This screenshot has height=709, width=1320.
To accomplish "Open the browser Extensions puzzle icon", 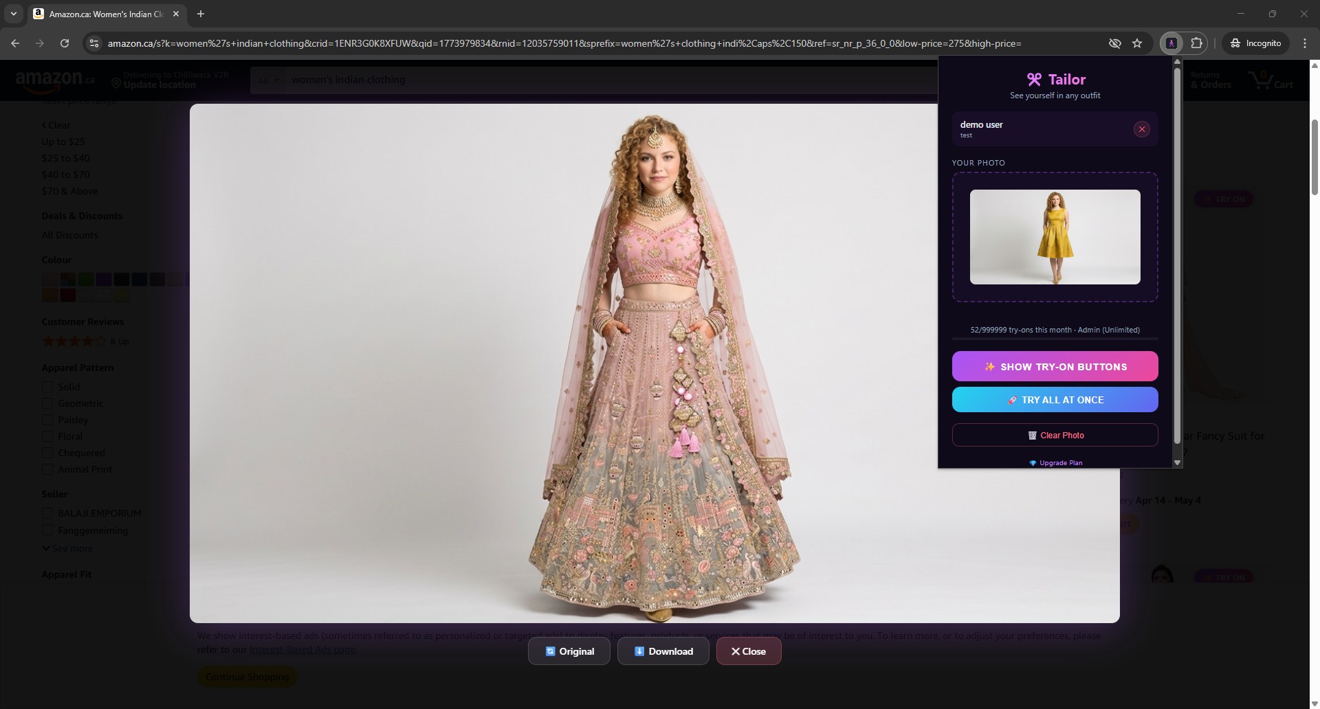I will point(1196,43).
